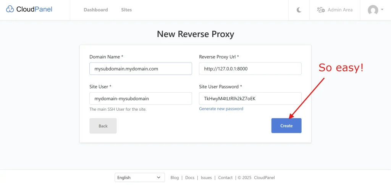
Task: Toggle dark mode with the moon icon
Action: pos(299,10)
